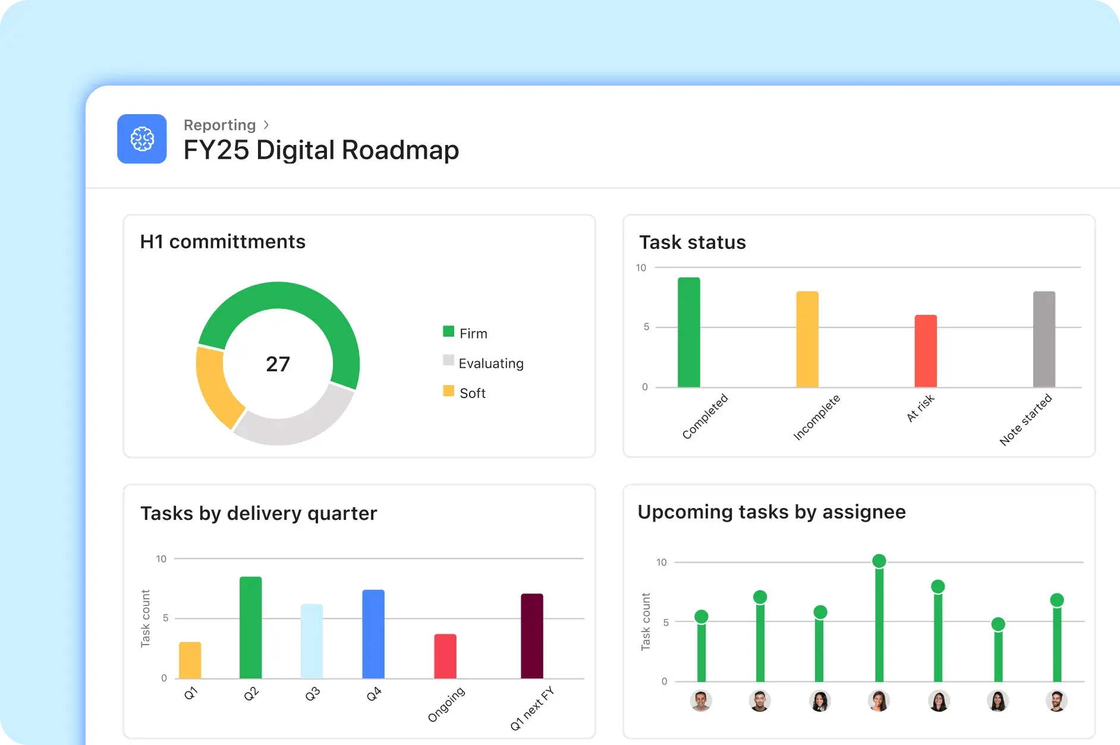Screen dimensions: 1120x745
Task: Click the yellow Soft legend swatch
Action: (448, 390)
